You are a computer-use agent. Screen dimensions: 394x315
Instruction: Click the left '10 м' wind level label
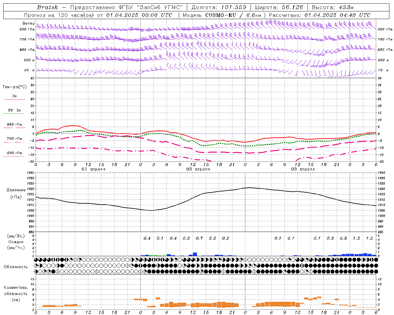point(30,70)
